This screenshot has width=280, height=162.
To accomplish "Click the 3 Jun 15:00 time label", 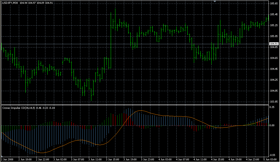I will coord(113,159).
